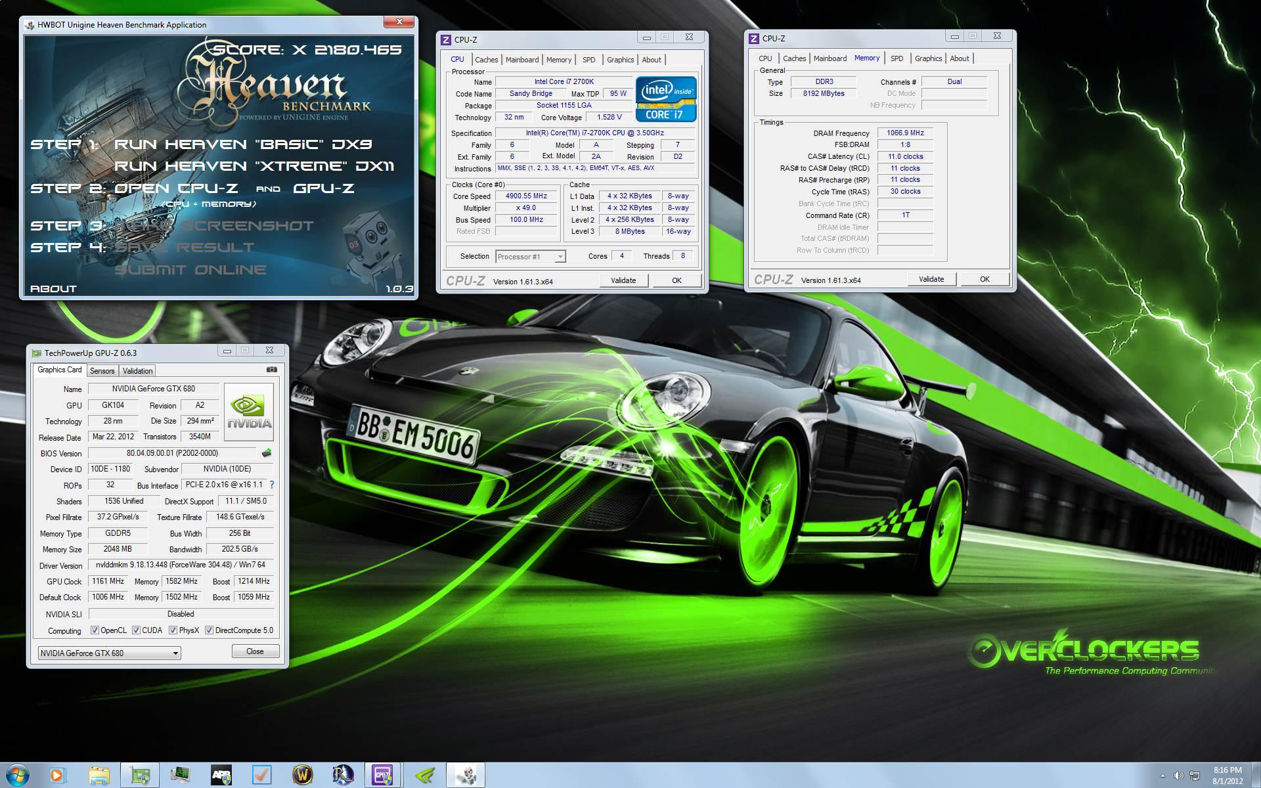The image size is (1261, 788).
Task: Open the volume control in the system tray
Action: (x=1178, y=776)
